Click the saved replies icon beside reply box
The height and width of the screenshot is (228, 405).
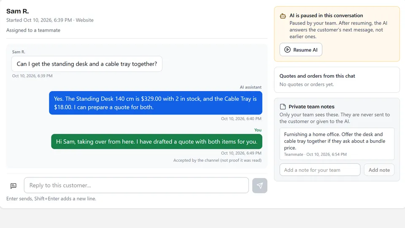[13, 186]
